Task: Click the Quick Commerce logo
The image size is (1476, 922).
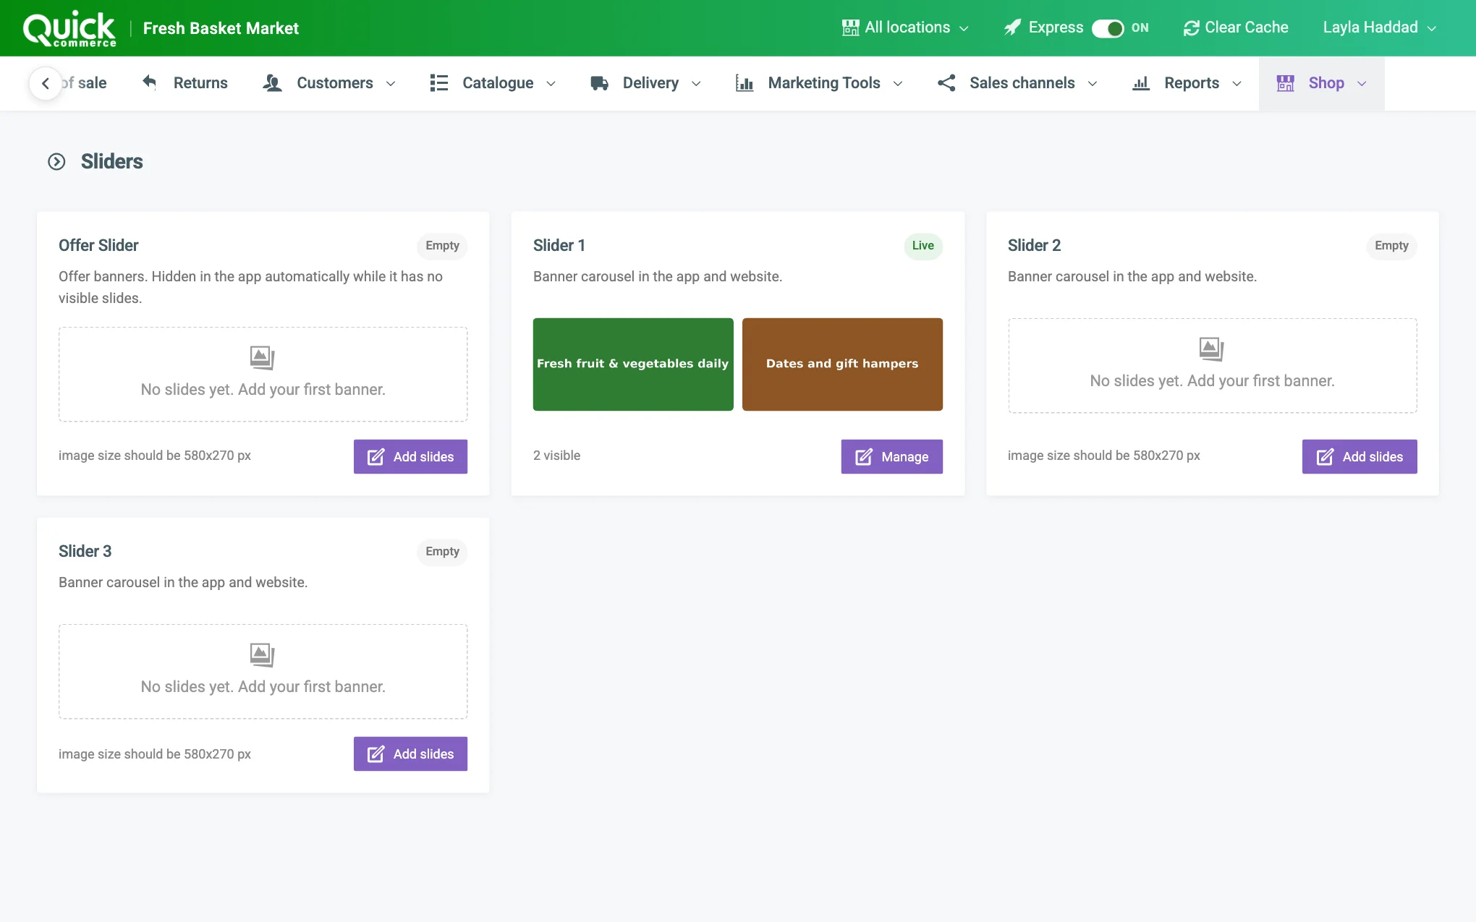Action: (69, 29)
